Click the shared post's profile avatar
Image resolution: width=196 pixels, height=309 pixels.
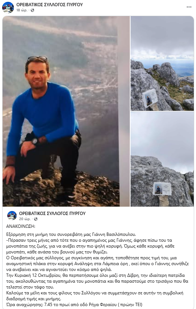tap(12, 216)
